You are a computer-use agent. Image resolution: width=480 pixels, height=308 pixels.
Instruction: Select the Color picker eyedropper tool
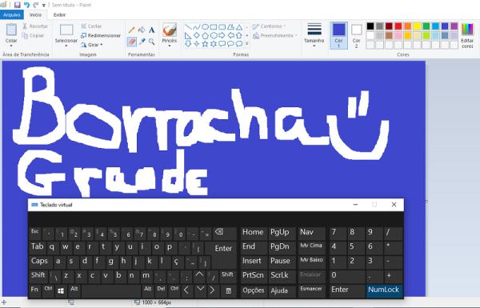click(x=142, y=42)
